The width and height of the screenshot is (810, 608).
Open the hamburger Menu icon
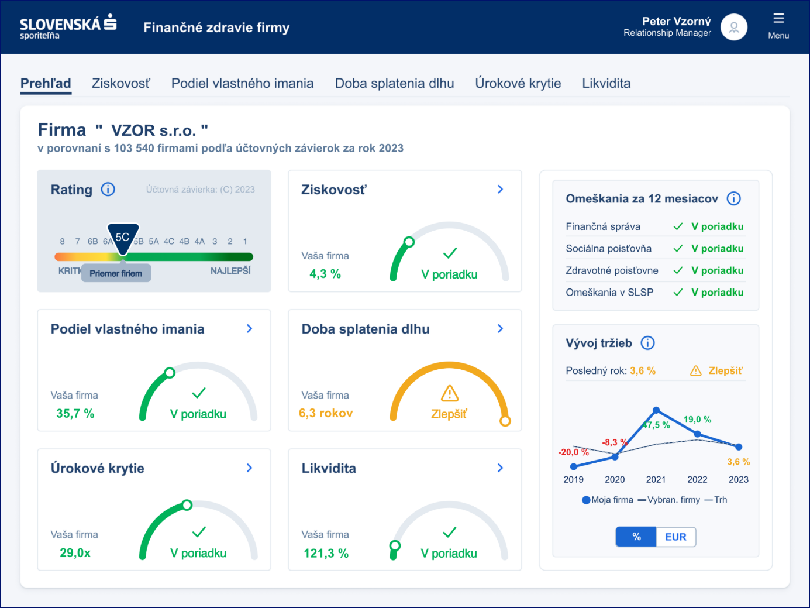(778, 19)
